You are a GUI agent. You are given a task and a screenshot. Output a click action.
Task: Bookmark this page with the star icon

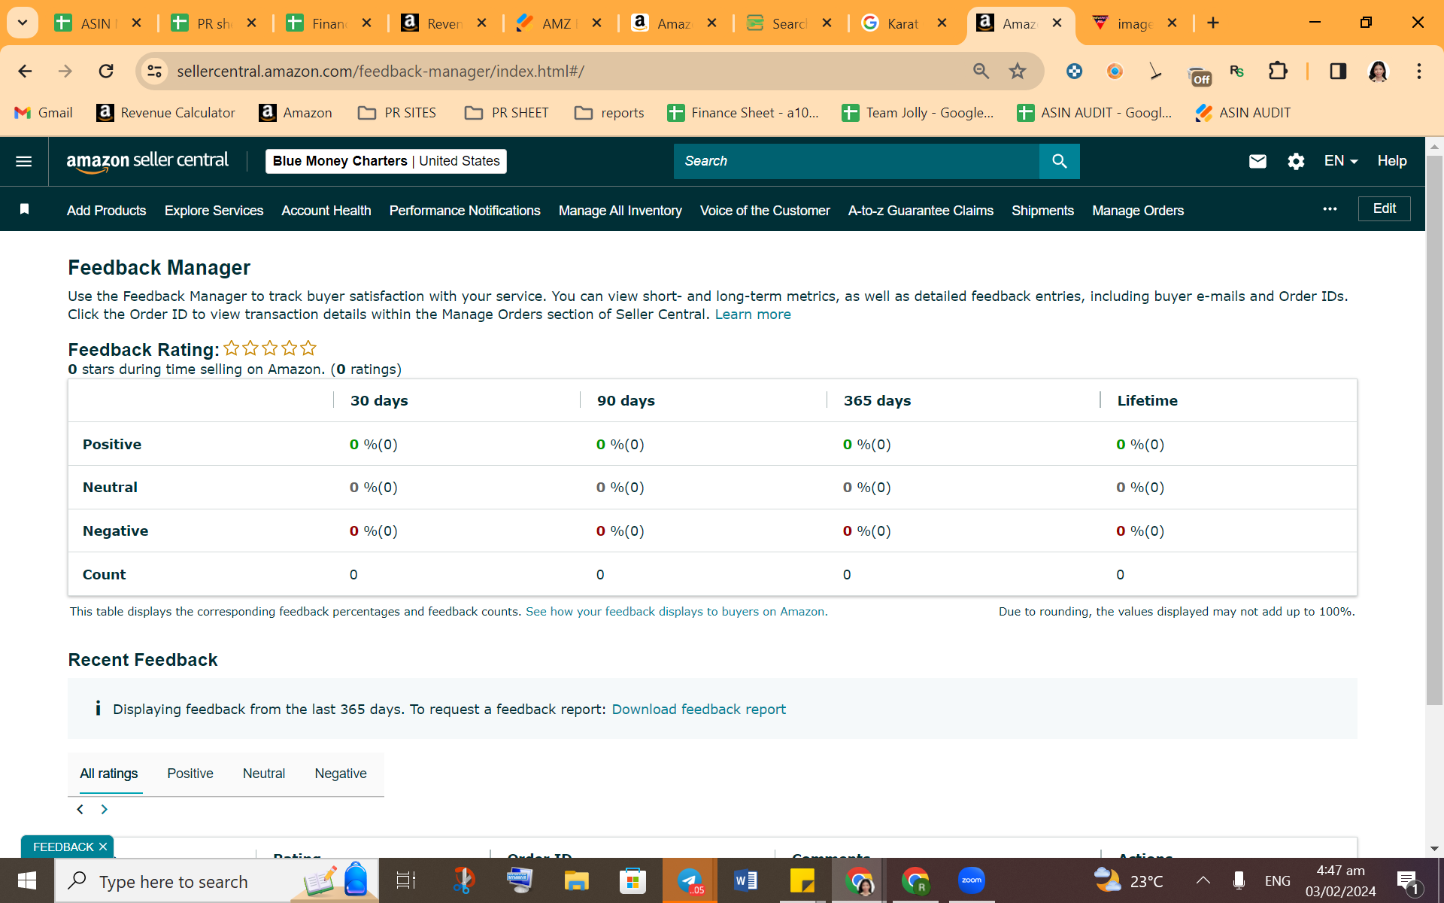[1018, 71]
